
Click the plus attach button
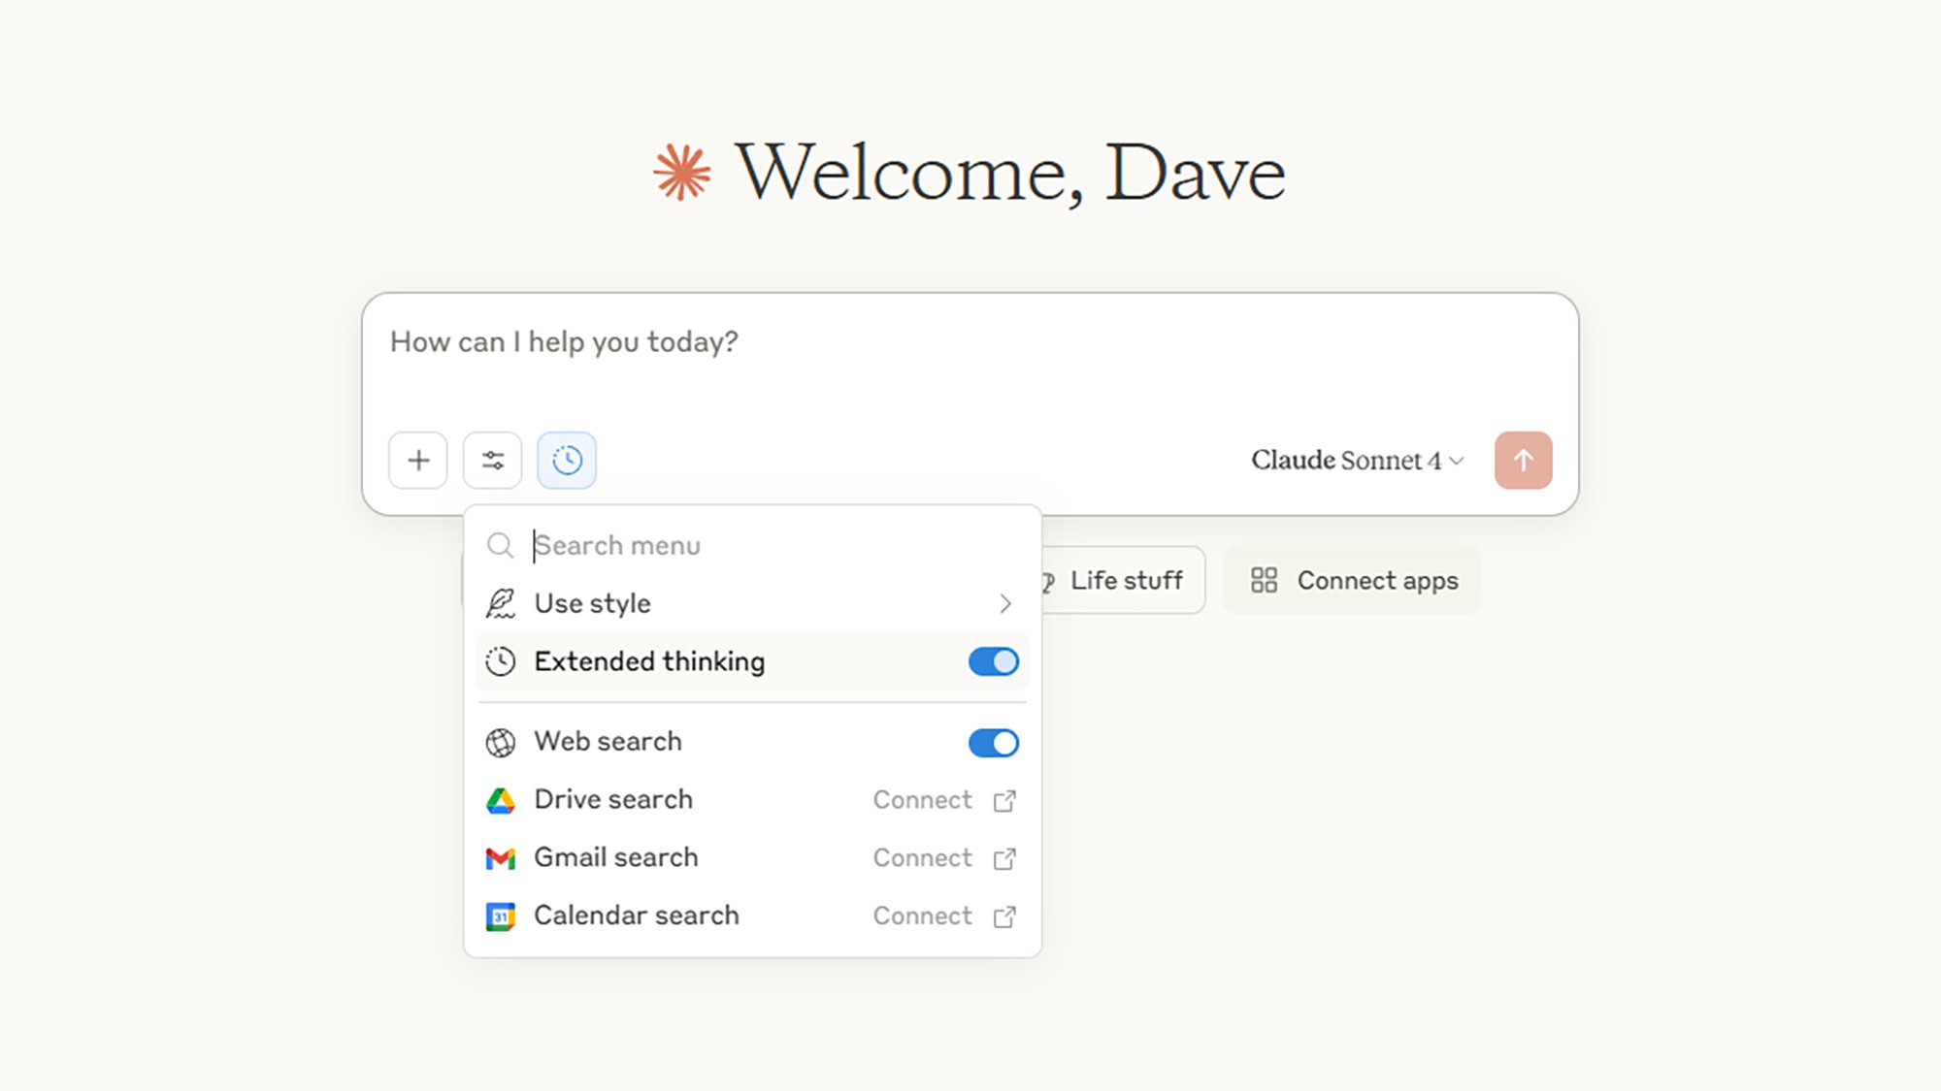pos(418,460)
